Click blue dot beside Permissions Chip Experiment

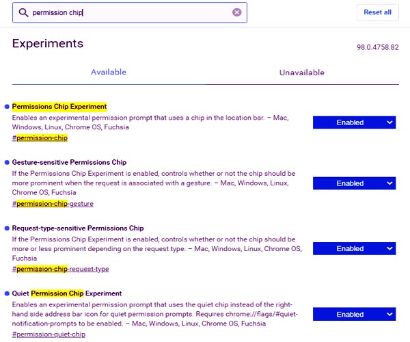coord(7,107)
